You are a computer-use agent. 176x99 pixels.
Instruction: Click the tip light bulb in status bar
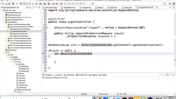tap(175, 94)
